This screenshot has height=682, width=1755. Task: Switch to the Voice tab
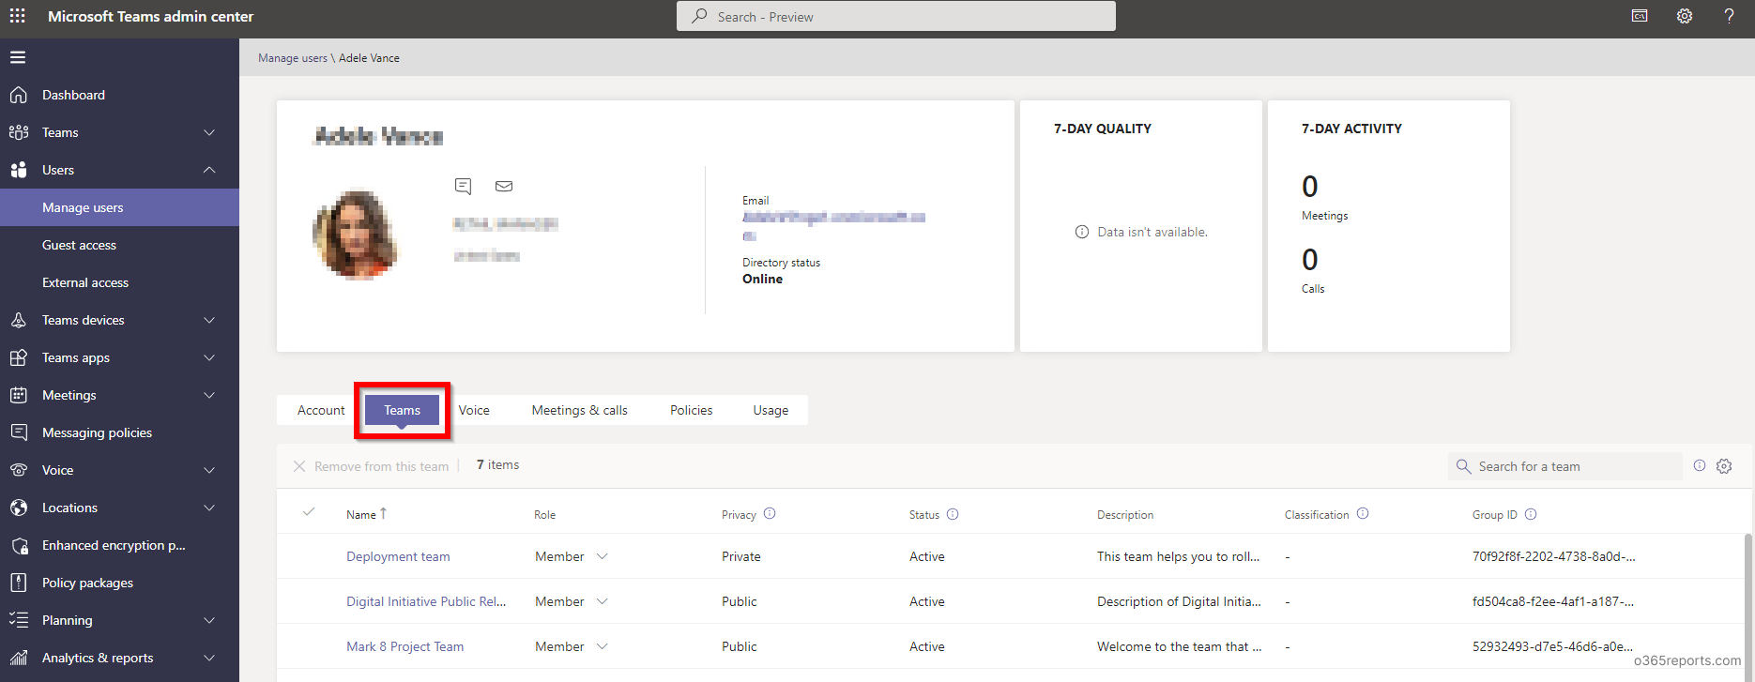pyautogui.click(x=474, y=410)
